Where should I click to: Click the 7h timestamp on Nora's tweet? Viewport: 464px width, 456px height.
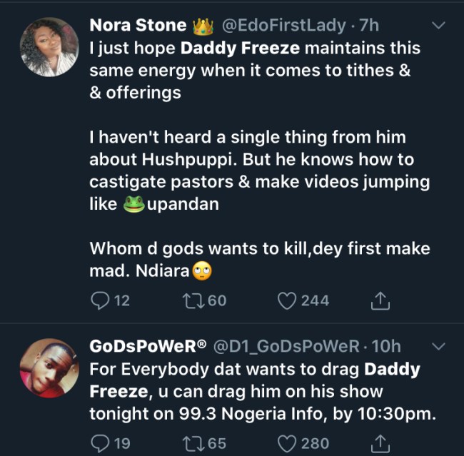pos(368,26)
